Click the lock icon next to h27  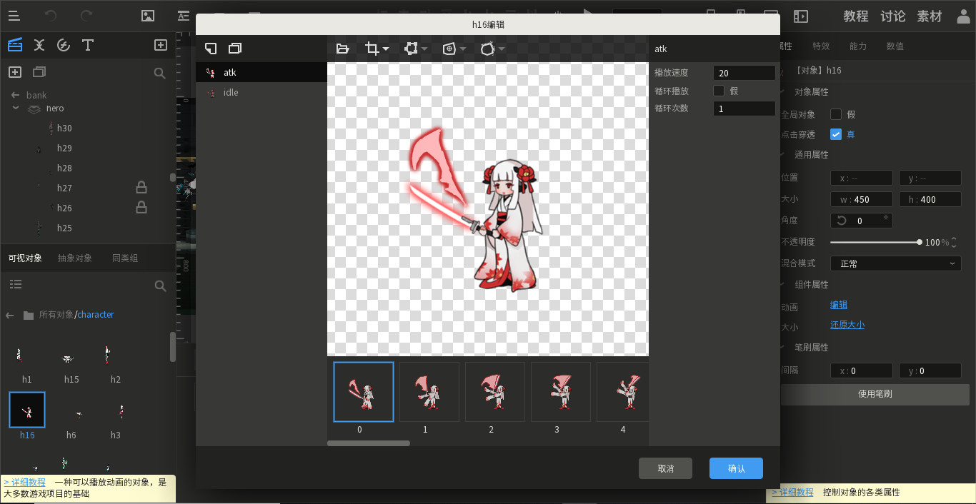click(x=141, y=187)
